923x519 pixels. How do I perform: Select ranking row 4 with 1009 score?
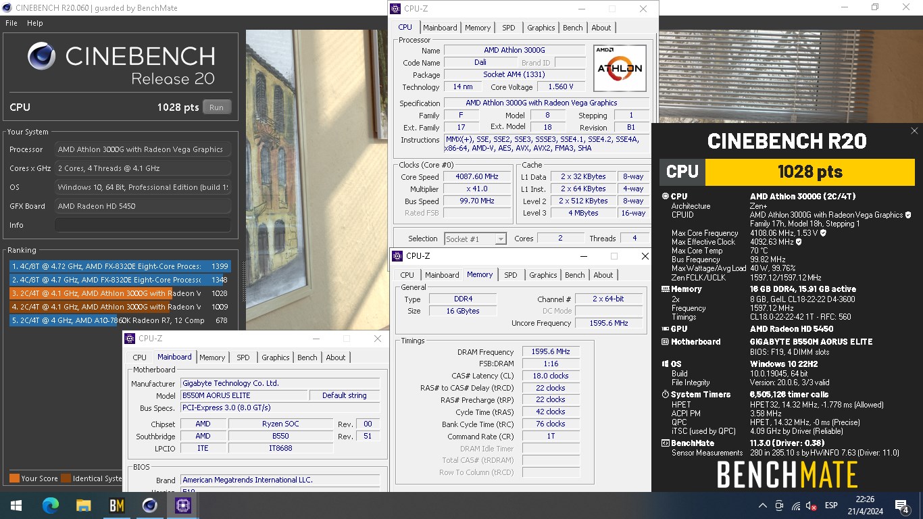pos(120,307)
